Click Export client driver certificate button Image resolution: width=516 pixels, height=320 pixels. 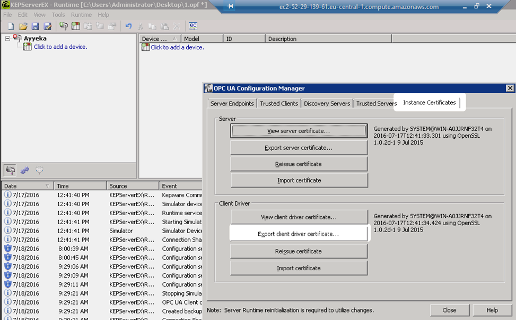tap(299, 234)
